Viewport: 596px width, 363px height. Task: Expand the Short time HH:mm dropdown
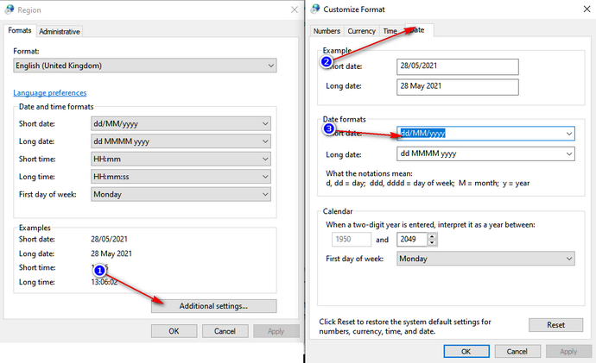[181, 159]
